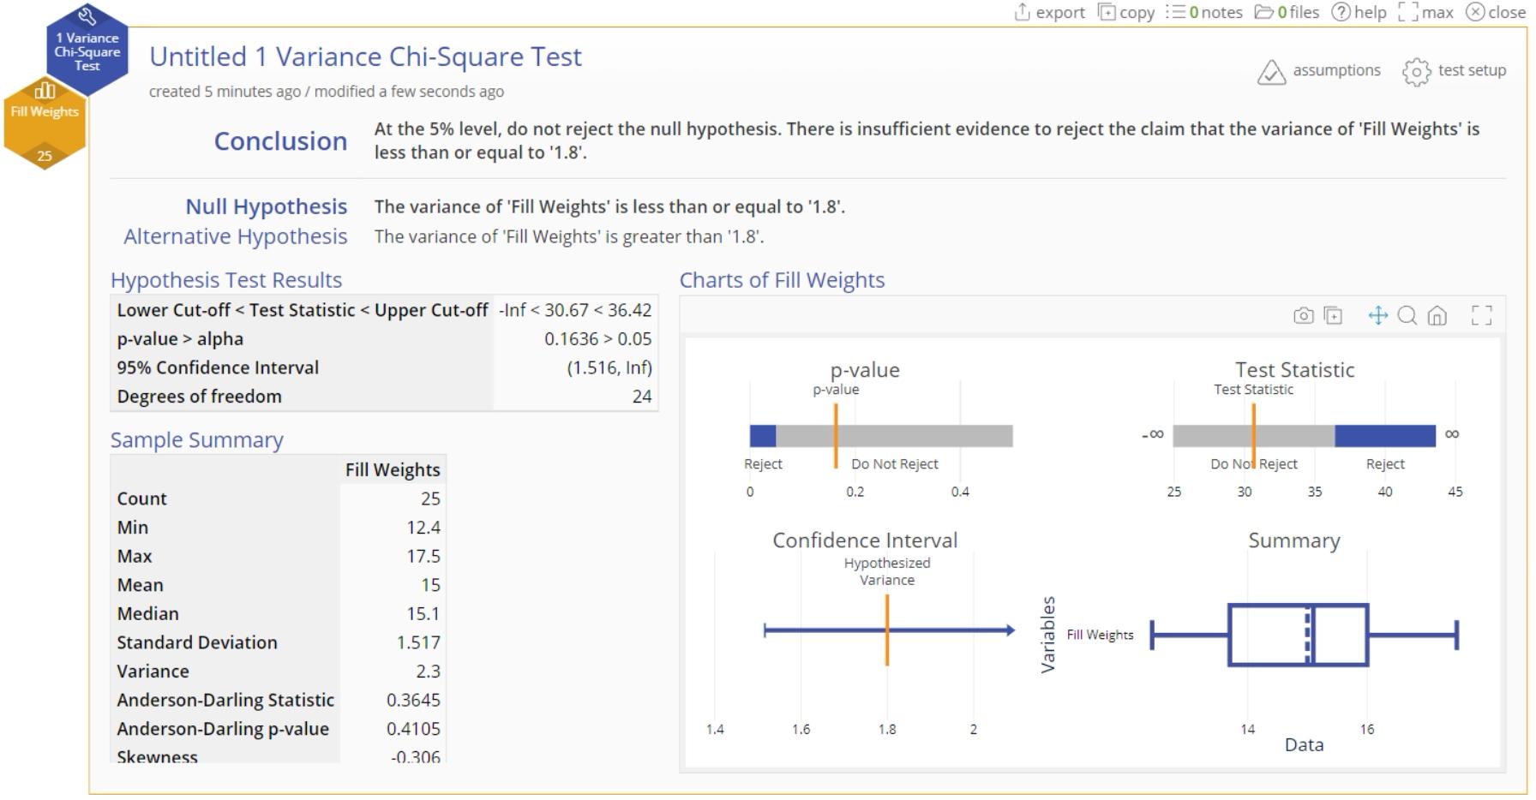The width and height of the screenshot is (1536, 800).
Task: Maximize the test panel with max
Action: coord(1425,12)
